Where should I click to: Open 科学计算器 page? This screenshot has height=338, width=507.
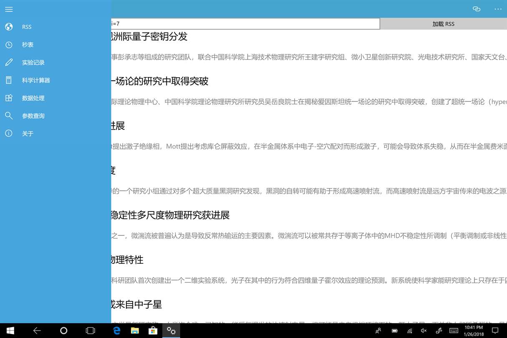[x=55, y=80]
